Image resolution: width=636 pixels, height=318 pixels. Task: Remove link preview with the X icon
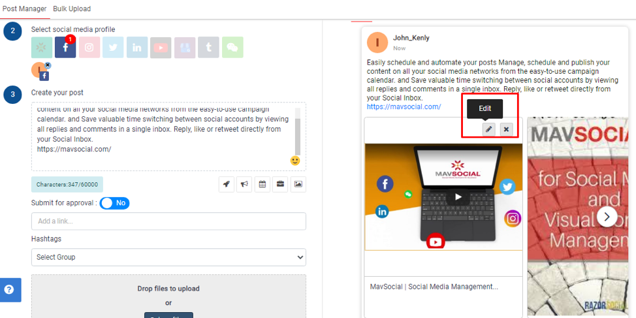tap(506, 129)
